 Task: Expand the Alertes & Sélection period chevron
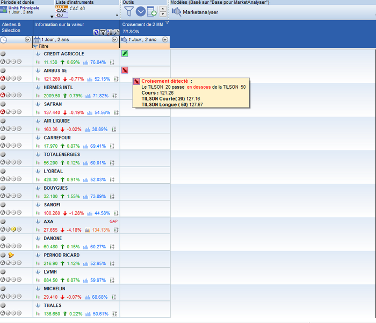tap(28, 40)
